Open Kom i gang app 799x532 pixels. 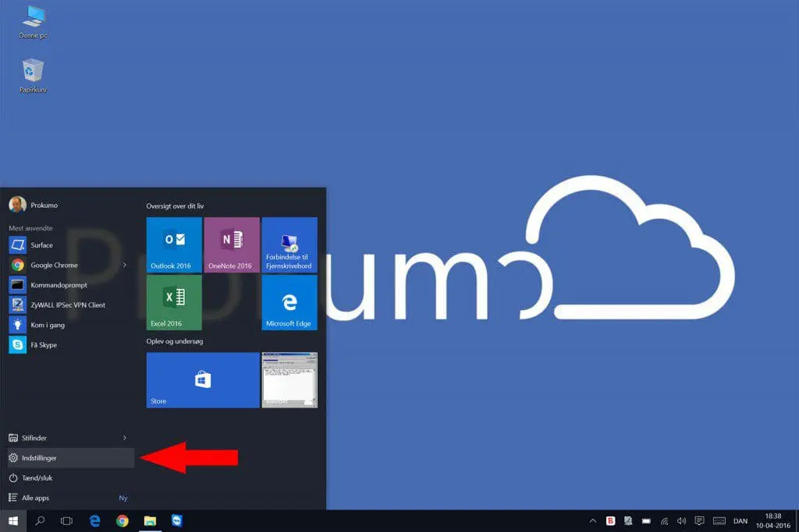point(71,325)
